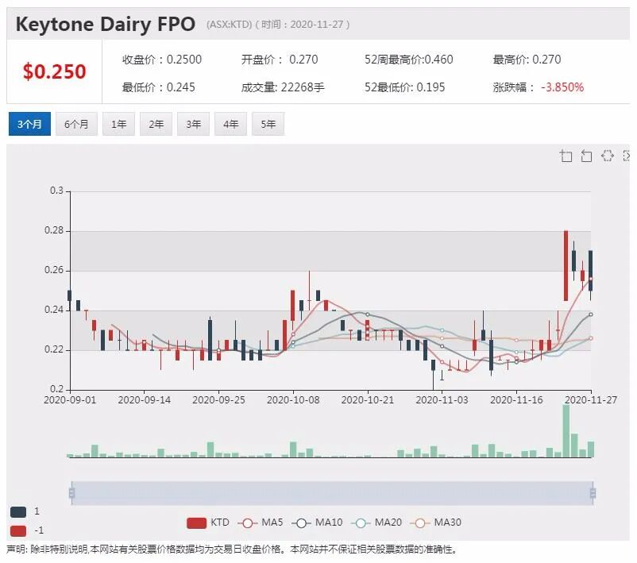Viewport: 637px width, 563px height.
Task: Click the 最低价:0.245 text
Action: point(158,87)
